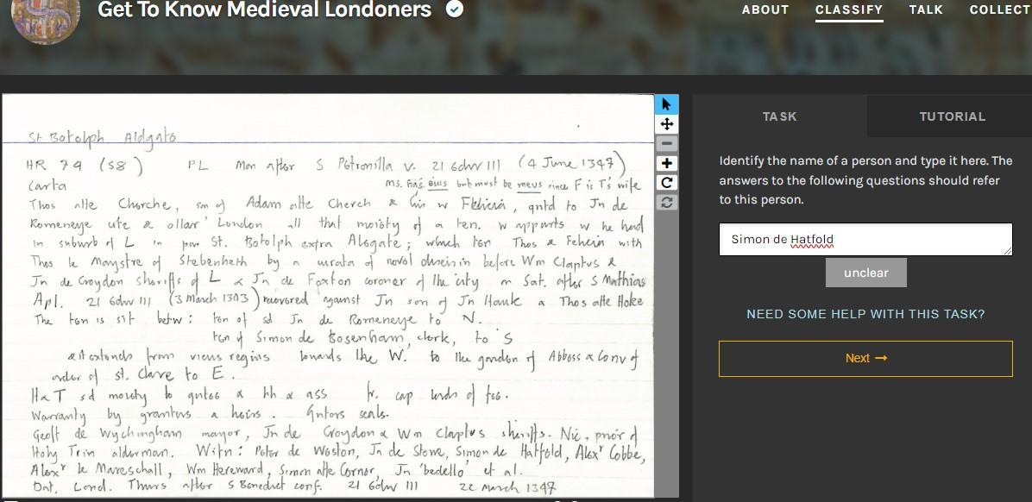Switch to the TUTORIAL tab
This screenshot has width=1032, height=502.
coord(952,116)
